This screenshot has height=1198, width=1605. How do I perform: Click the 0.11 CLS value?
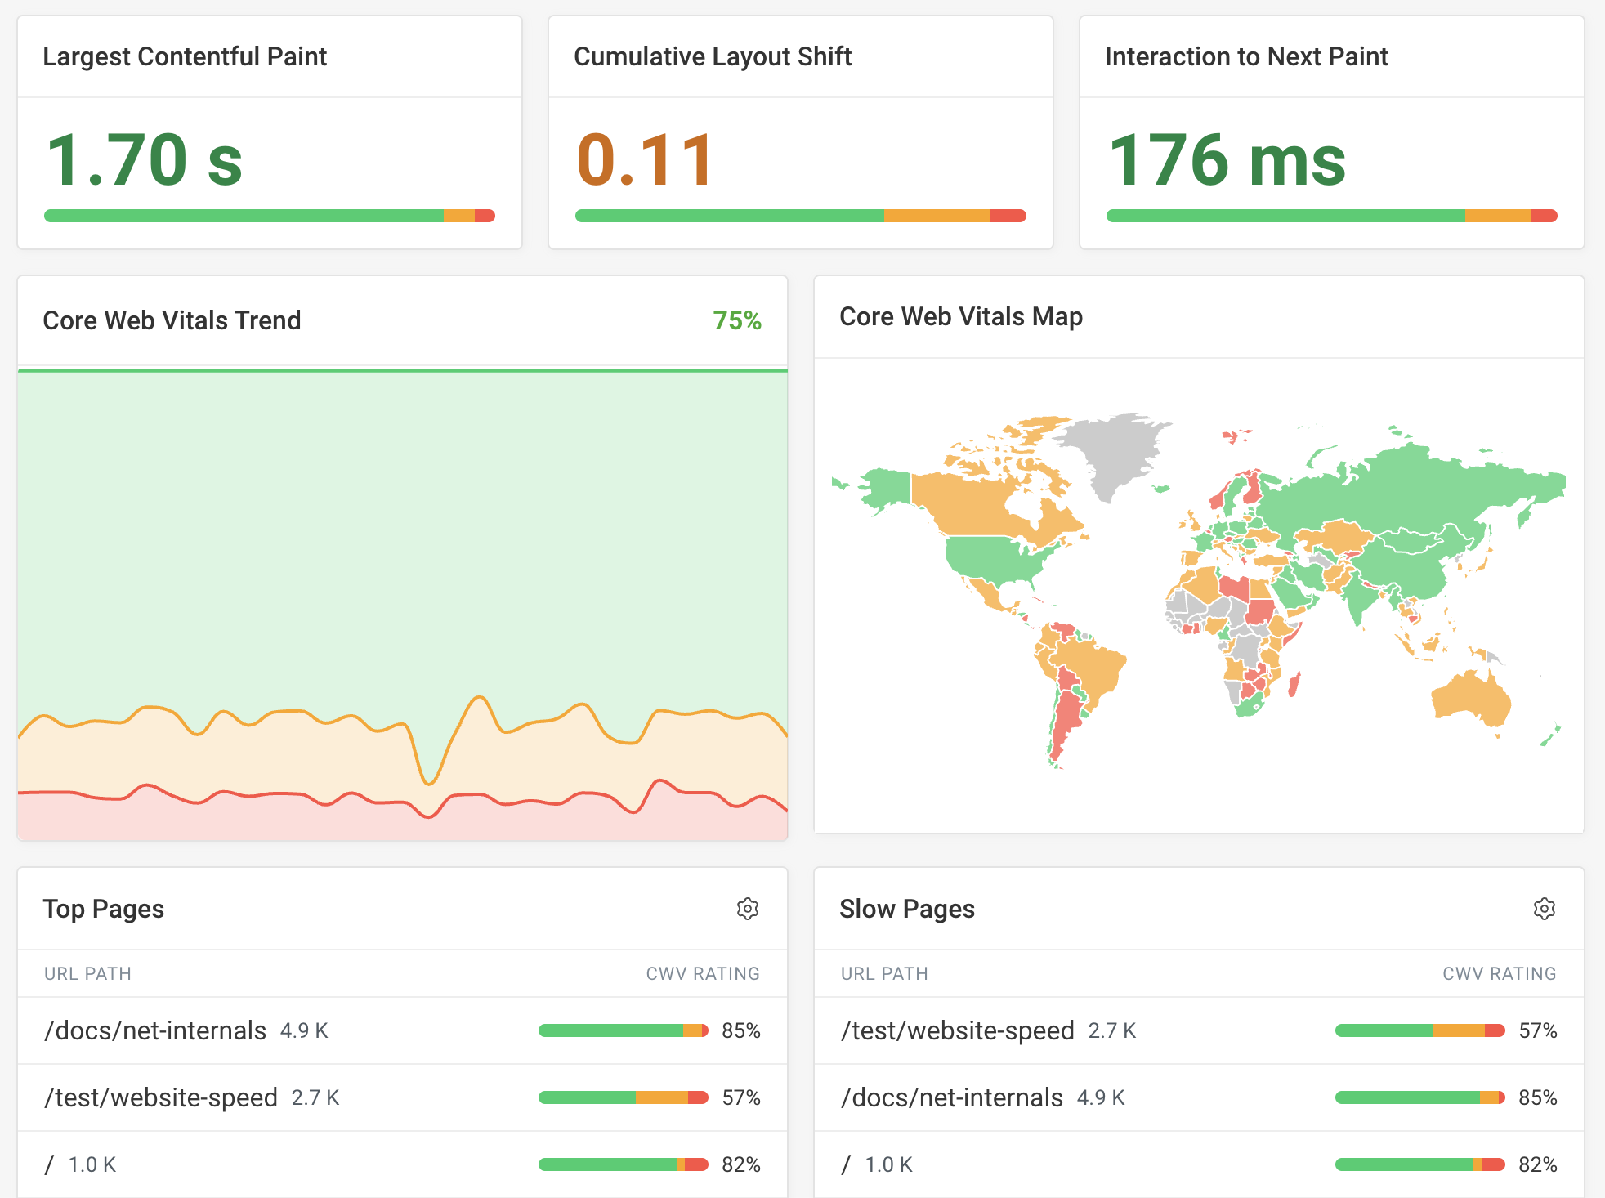coord(645,160)
